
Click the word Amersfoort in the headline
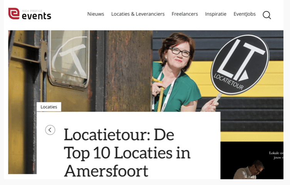click(x=106, y=171)
